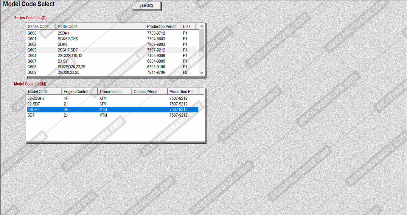Viewport: 407px width, 215px height.
Task: Sort by Series Code column header
Action: tap(41, 26)
